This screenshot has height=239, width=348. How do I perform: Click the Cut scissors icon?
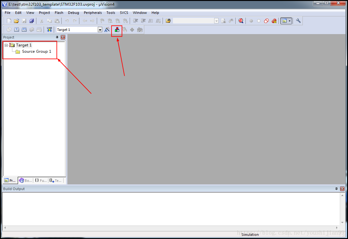tap(41, 21)
